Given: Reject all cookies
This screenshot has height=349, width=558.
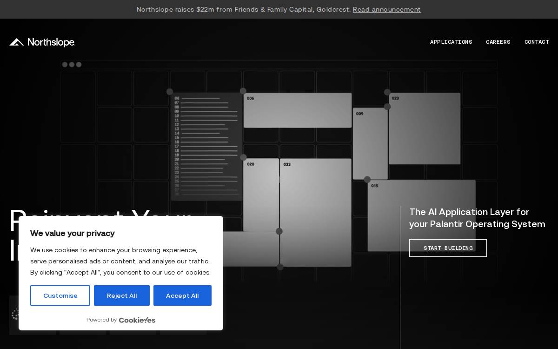Looking at the screenshot, I should [x=122, y=295].
